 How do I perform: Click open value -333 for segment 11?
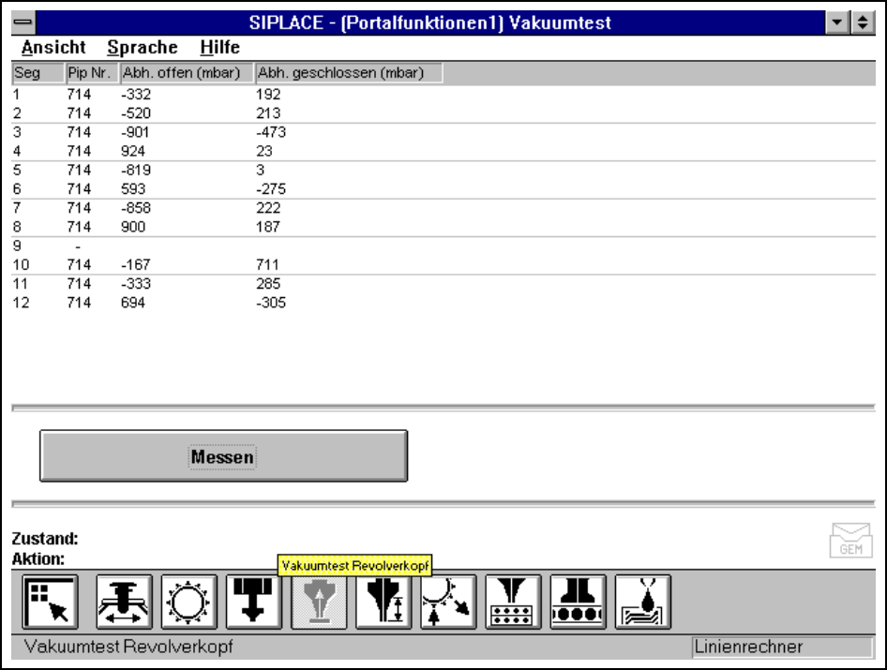136,284
